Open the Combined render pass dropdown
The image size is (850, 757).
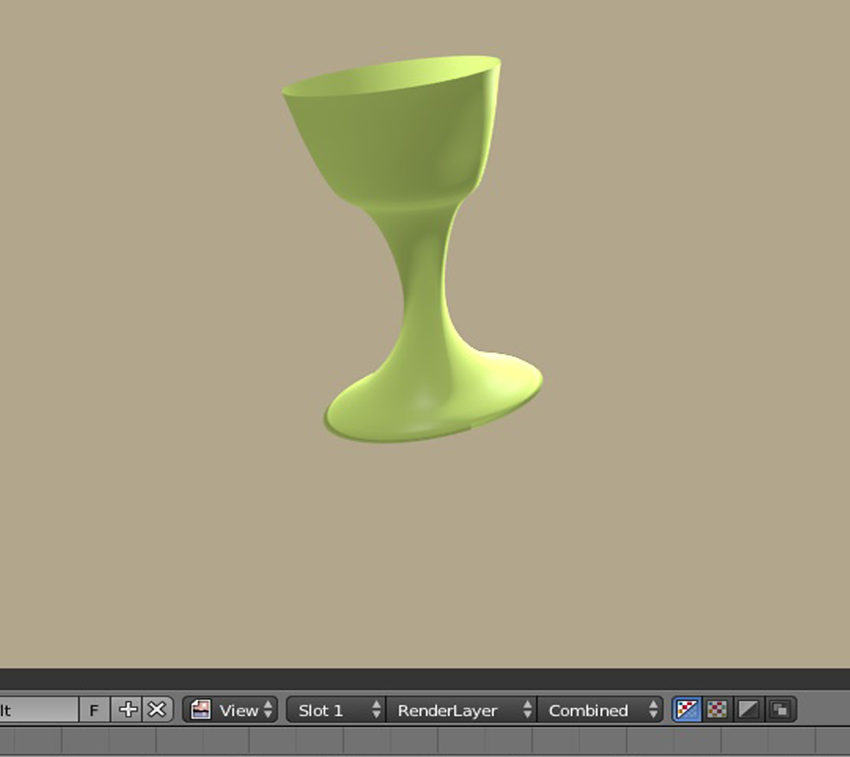point(600,710)
